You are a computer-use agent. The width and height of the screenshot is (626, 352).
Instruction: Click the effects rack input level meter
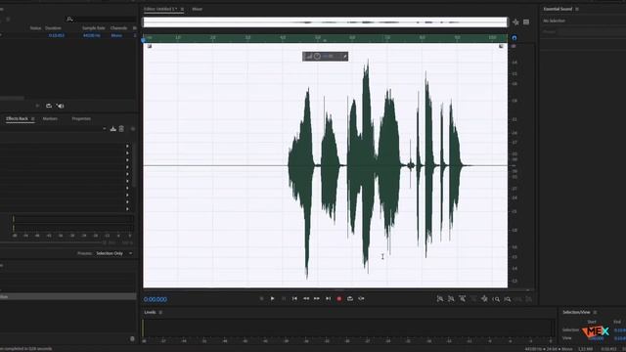click(72, 219)
